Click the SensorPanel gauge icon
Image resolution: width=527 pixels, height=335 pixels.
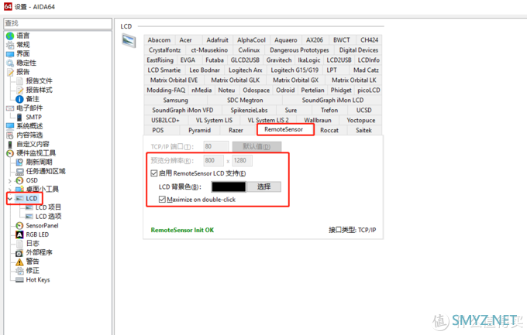point(19,226)
